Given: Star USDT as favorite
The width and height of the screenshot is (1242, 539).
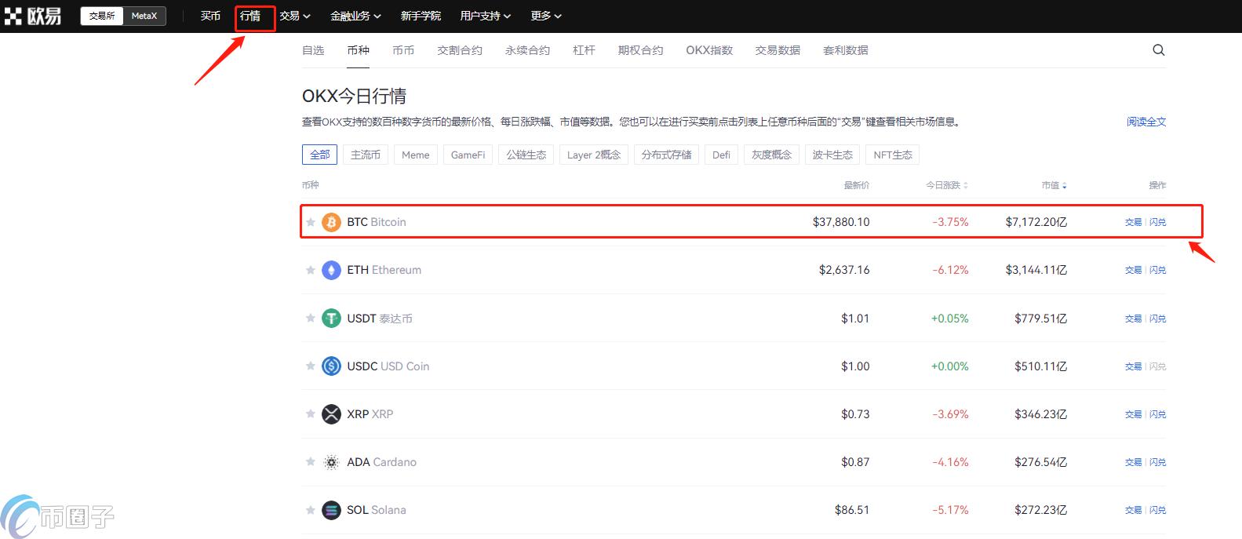Looking at the screenshot, I should point(311,318).
